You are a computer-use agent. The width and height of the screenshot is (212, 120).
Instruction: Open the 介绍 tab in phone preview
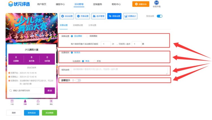[x=12, y=102]
